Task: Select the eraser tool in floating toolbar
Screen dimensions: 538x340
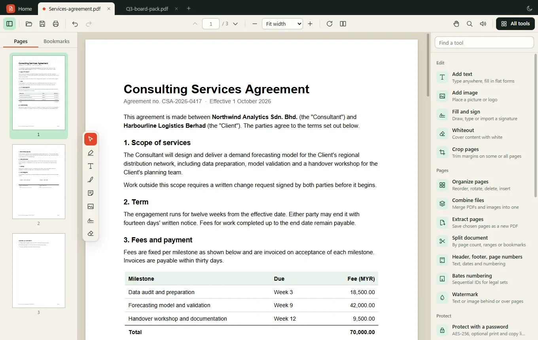Action: tap(91, 233)
